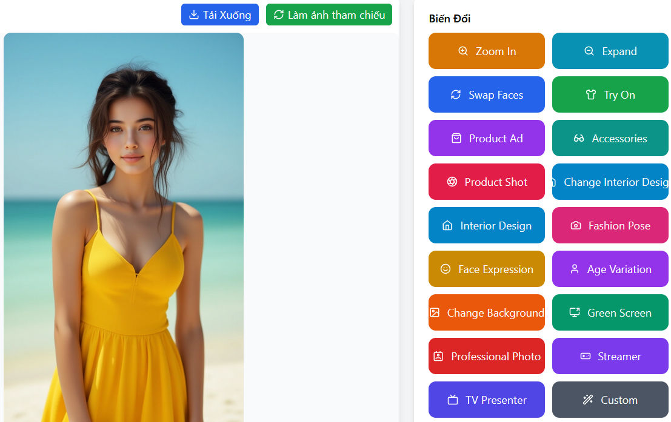Click the shopping bag icon on Product Ad

coord(456,138)
